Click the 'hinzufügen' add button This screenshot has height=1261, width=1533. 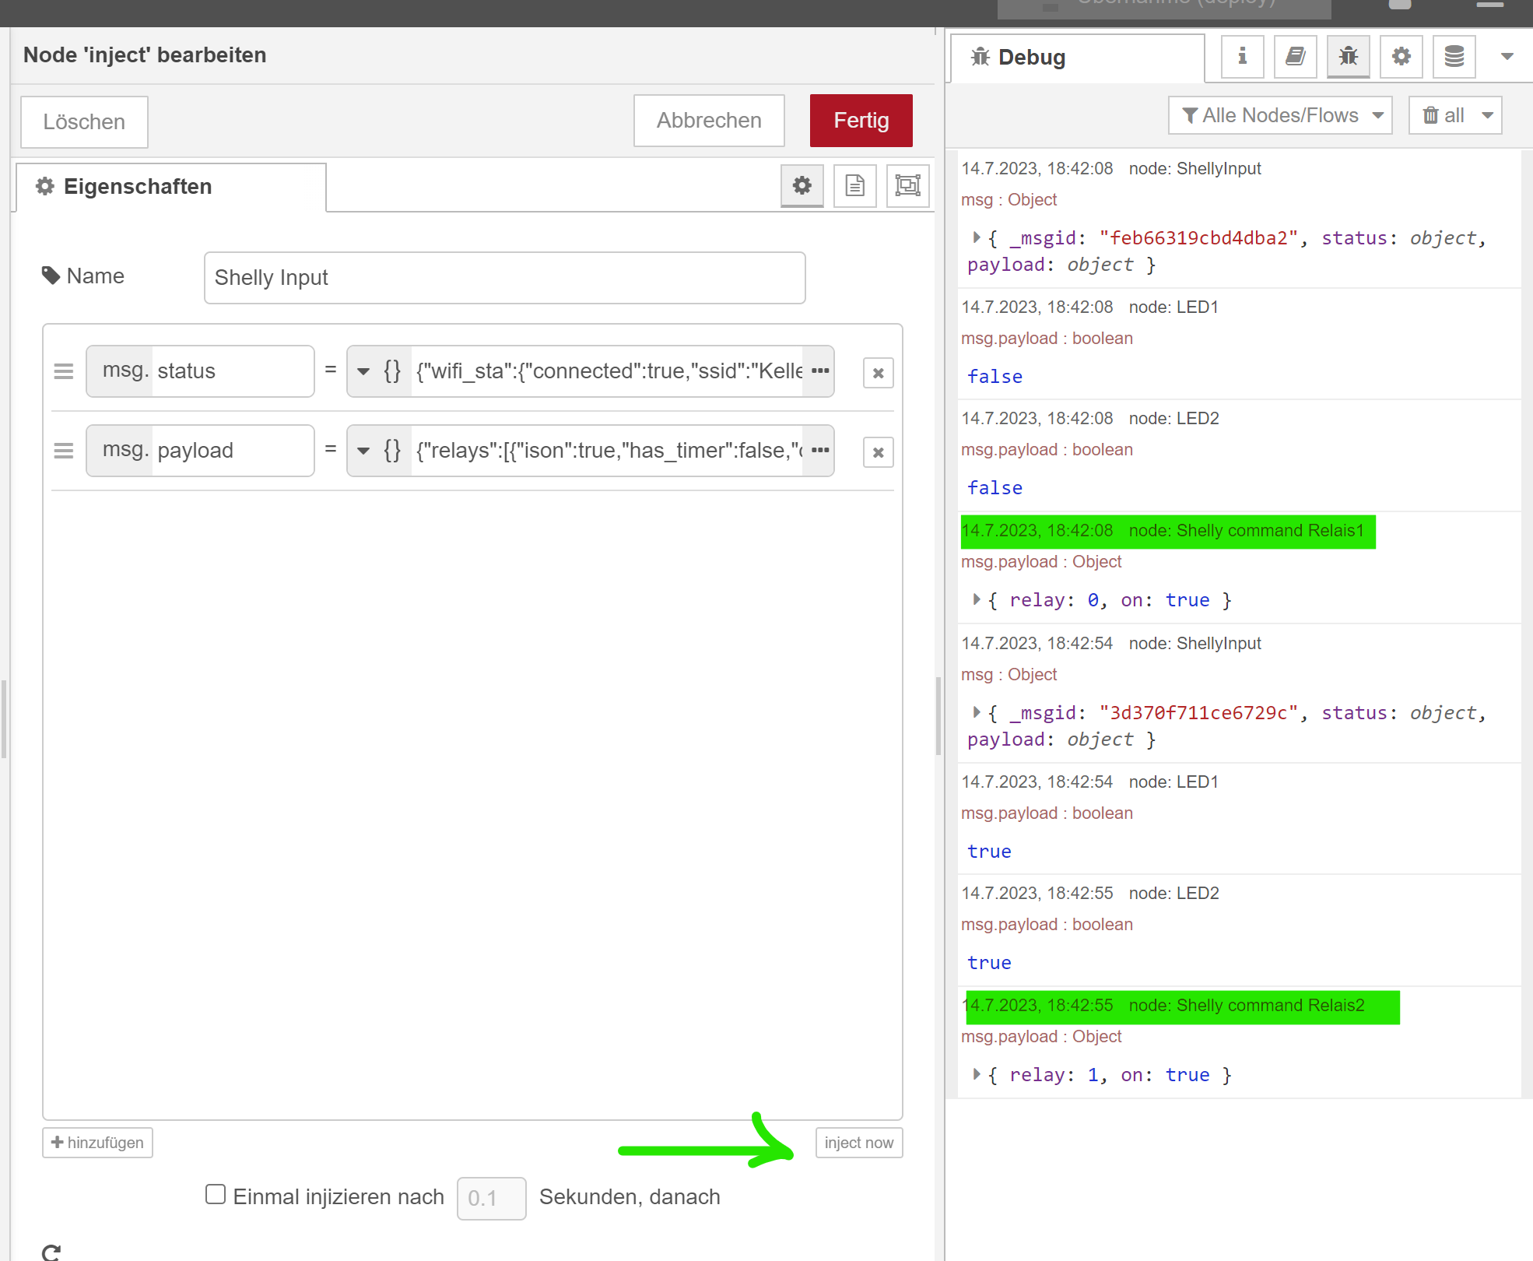98,1143
